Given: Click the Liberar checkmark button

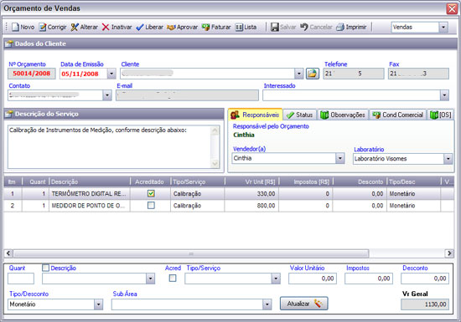Looking at the screenshot, I should (x=150, y=27).
